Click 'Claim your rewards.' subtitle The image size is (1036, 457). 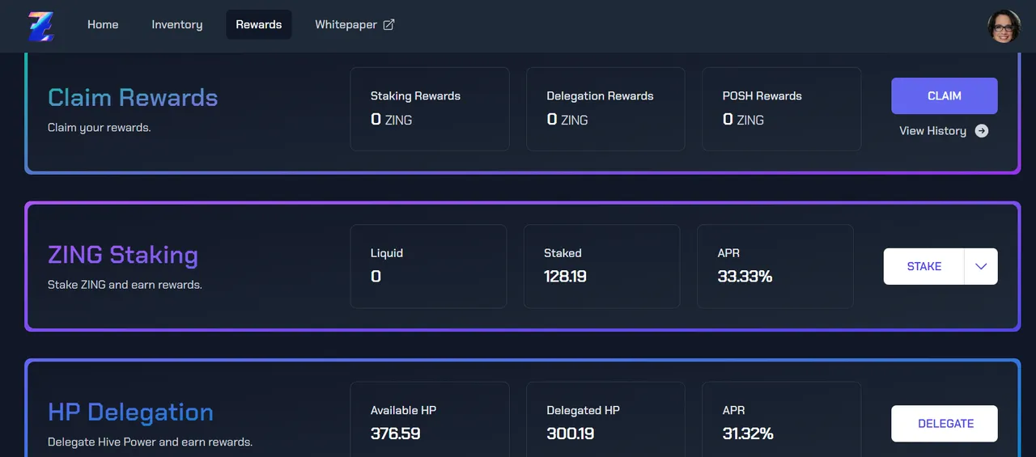tap(99, 128)
